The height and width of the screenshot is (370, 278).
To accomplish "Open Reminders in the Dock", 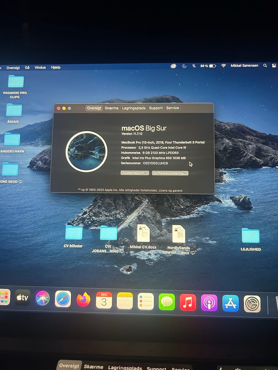I will 146,301.
